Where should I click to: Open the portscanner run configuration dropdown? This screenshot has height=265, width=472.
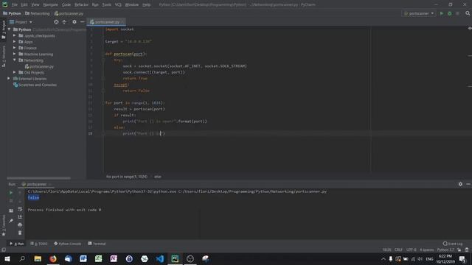point(419,13)
